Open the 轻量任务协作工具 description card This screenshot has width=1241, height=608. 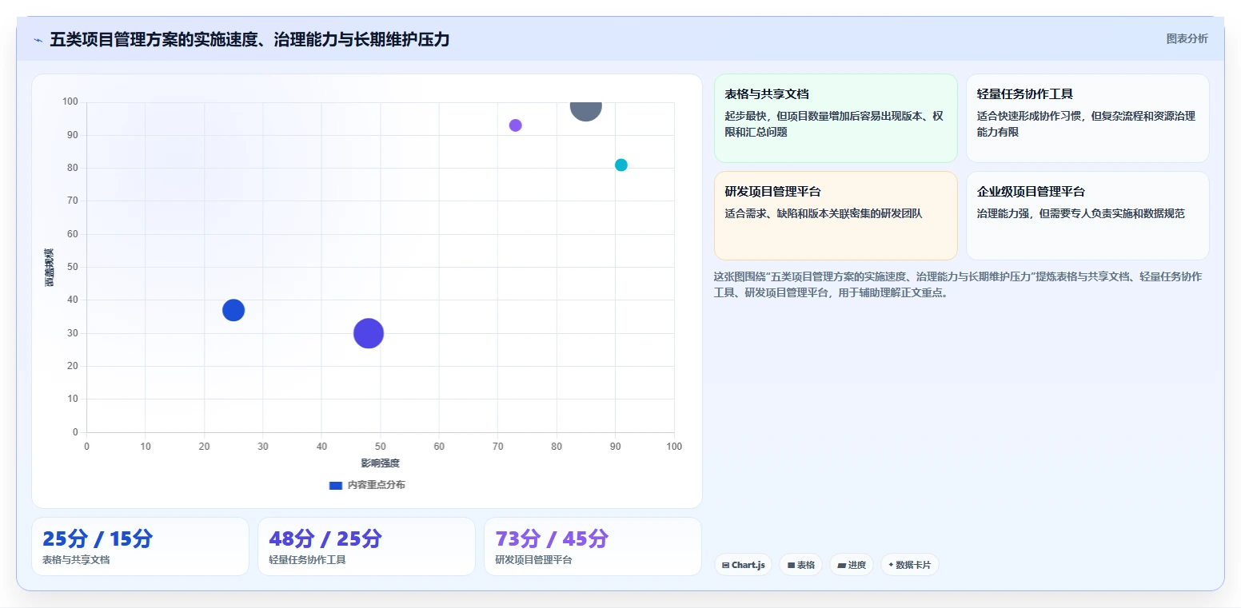[1087, 118]
